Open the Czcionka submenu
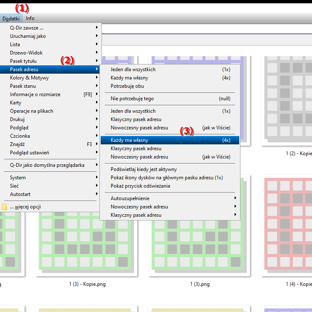The height and width of the screenshot is (312, 312). point(51,136)
